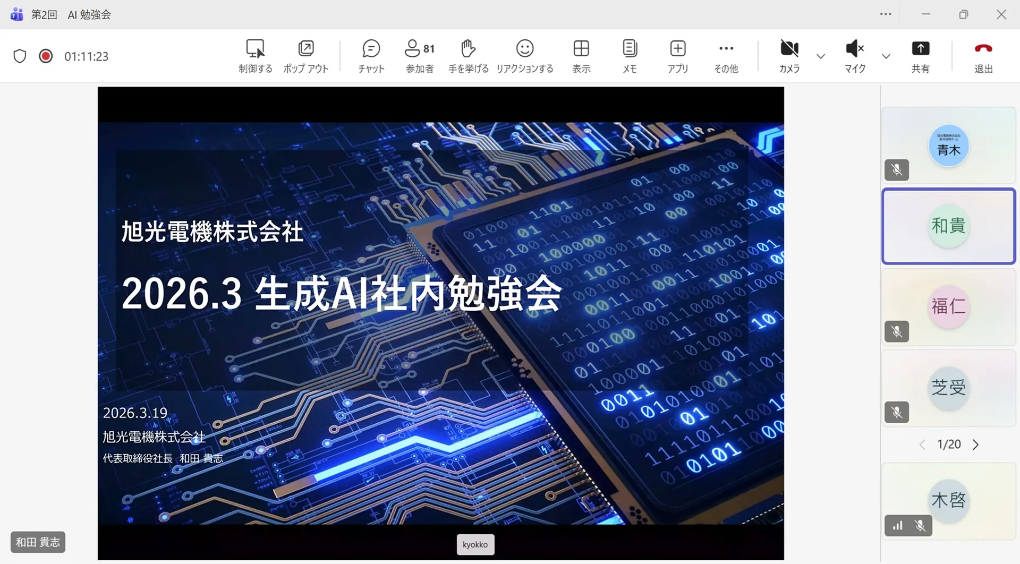Screen dimensions: 1020x564
Task: Click signal bars icon on 木啓 tile
Action: (x=898, y=526)
